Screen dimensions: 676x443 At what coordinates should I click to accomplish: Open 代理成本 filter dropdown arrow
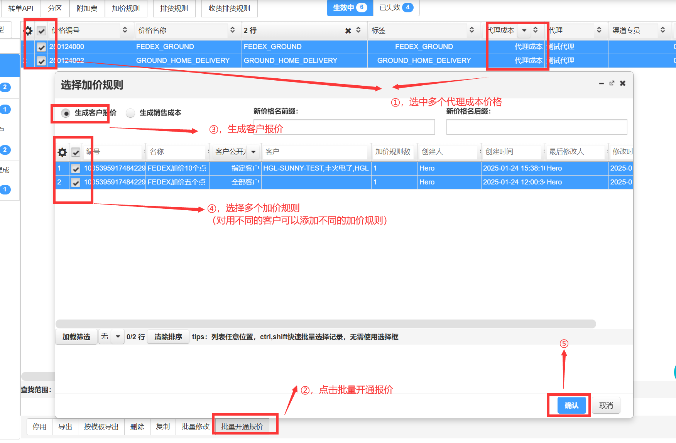coord(524,30)
